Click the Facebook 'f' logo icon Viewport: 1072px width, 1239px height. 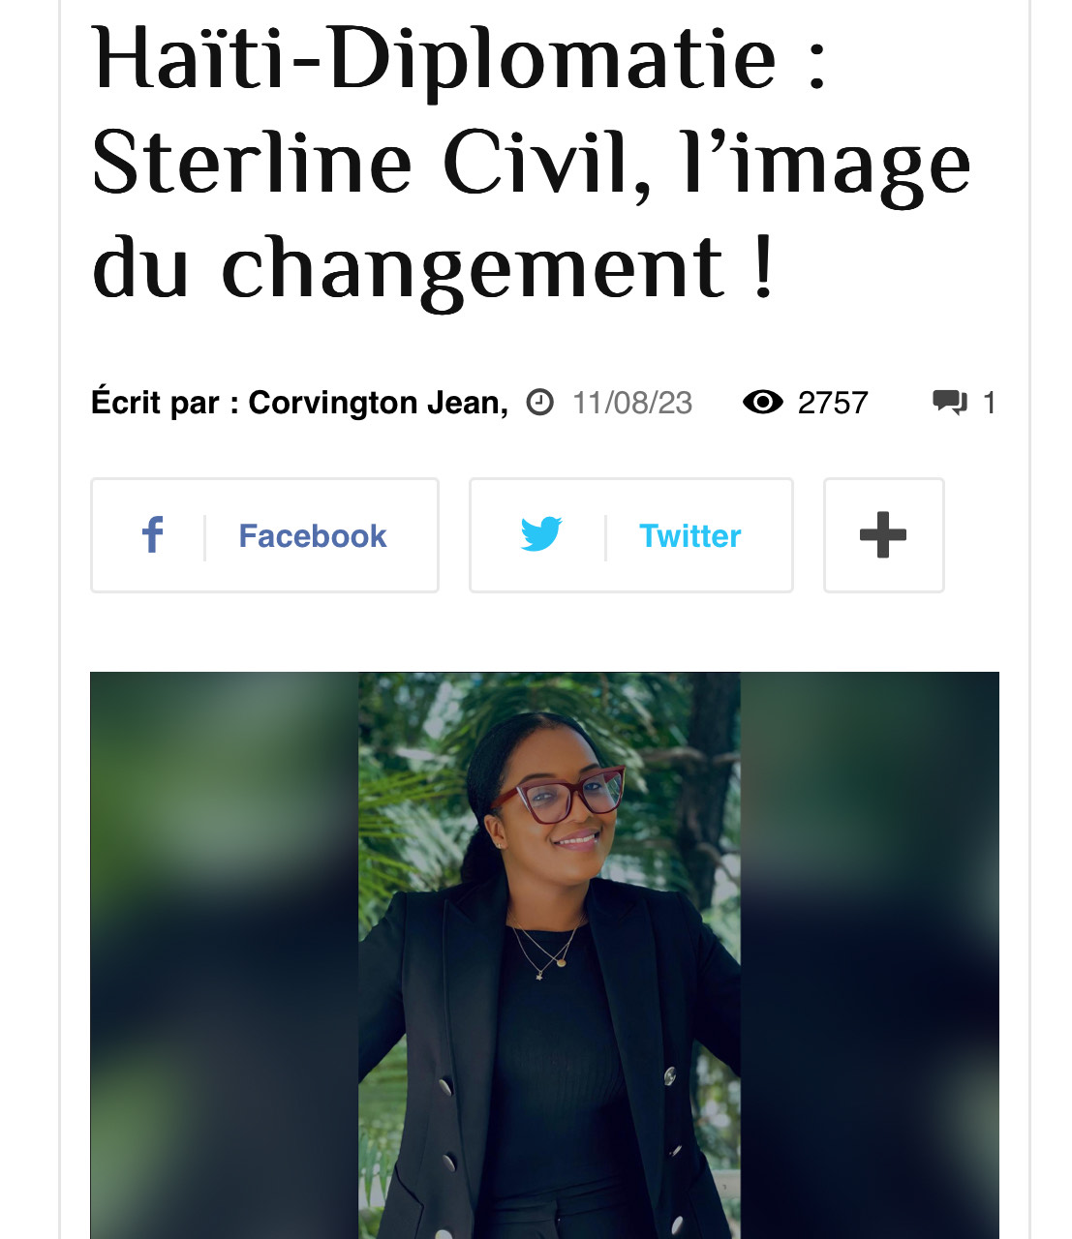click(152, 535)
